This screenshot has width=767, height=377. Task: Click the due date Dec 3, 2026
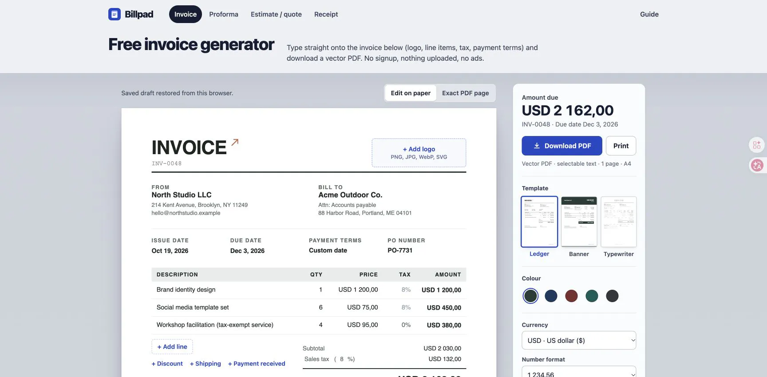247,251
